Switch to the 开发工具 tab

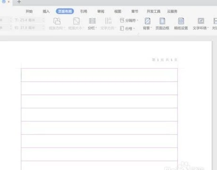[x=153, y=11]
